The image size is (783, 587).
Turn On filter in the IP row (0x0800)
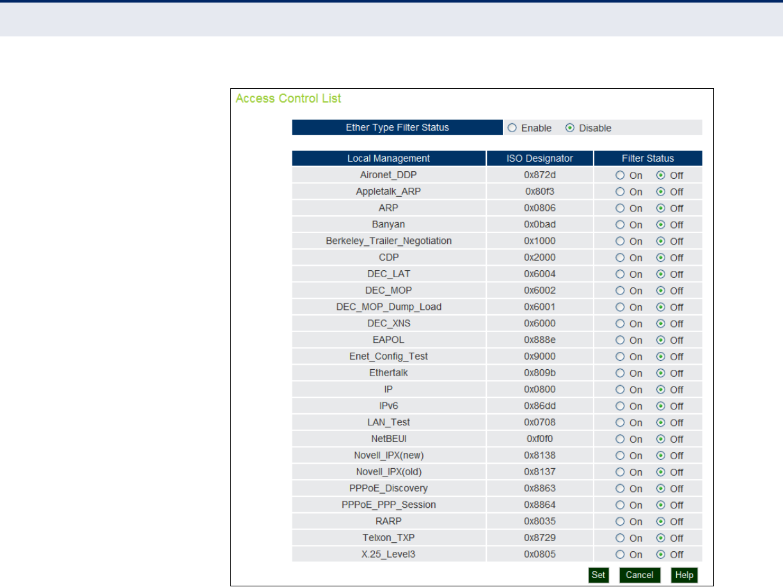(x=620, y=390)
